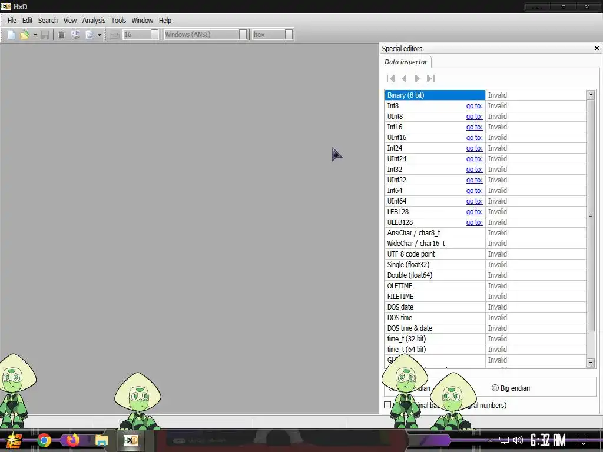This screenshot has height=452, width=603.
Task: Open File Explorer from taskbar
Action: (x=101, y=440)
